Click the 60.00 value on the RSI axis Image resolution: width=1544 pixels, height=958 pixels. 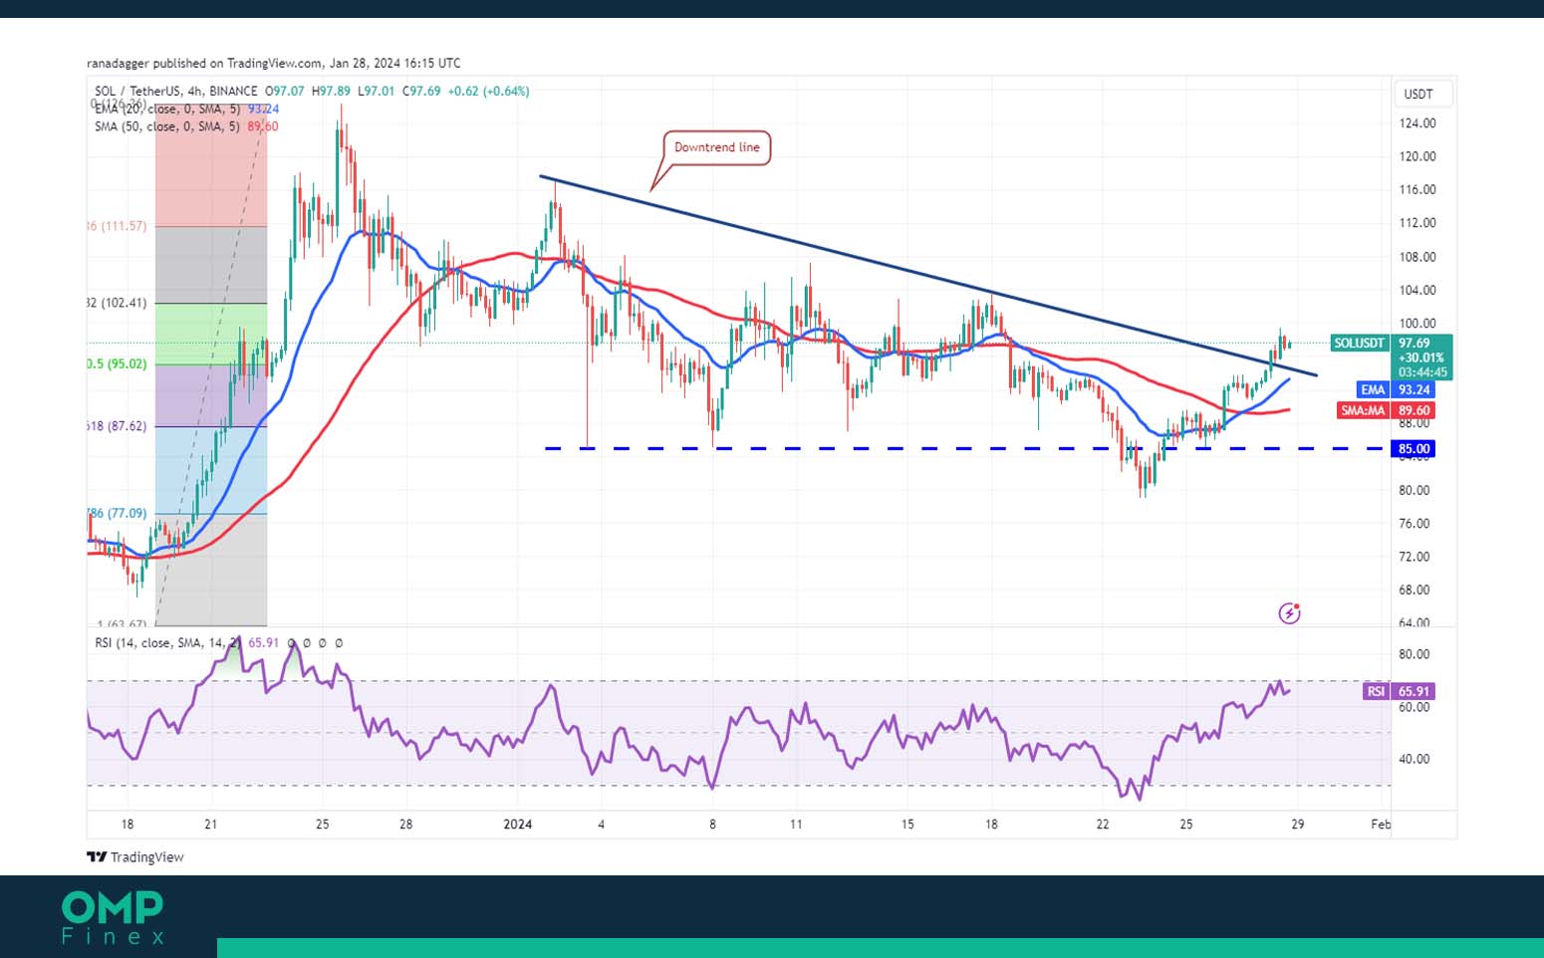click(1415, 707)
